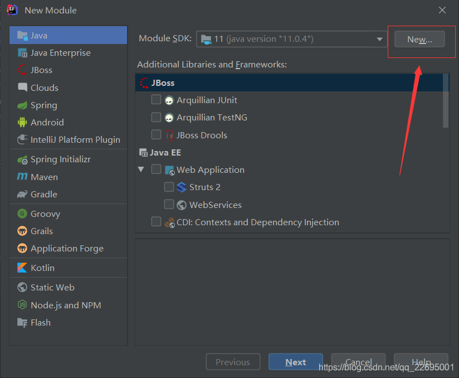Click the Gradle elephant icon
This screenshot has height=378, width=459.
[22, 194]
